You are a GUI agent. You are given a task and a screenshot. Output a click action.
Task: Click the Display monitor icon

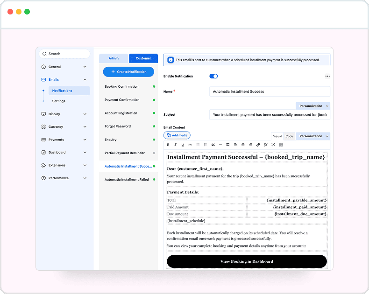(x=43, y=114)
